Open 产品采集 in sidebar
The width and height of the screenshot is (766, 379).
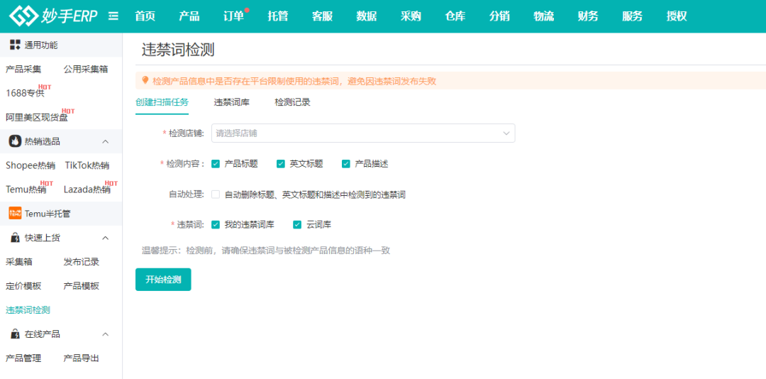(x=23, y=69)
